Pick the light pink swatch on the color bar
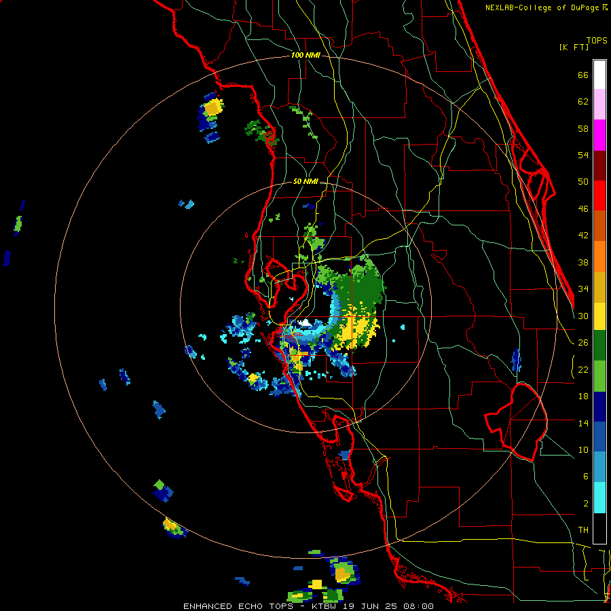Image resolution: width=611 pixels, height=611 pixels. (x=599, y=104)
